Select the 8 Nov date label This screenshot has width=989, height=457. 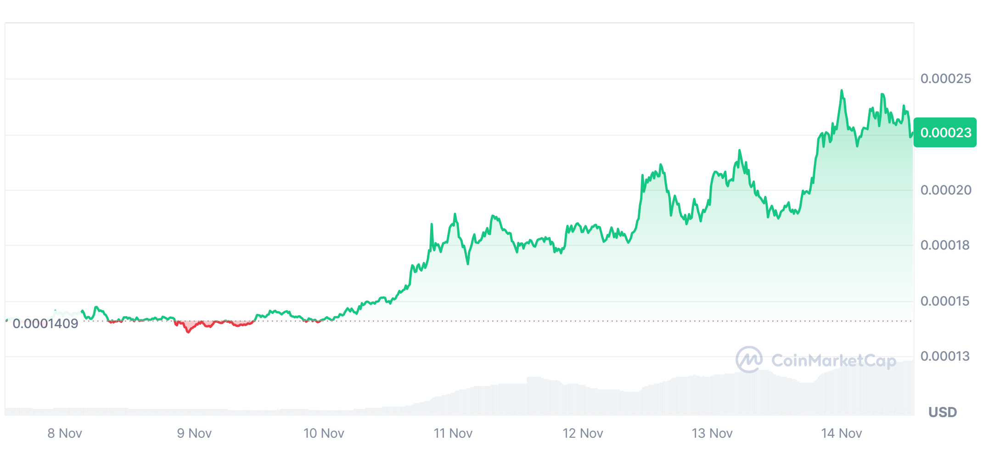[65, 433]
